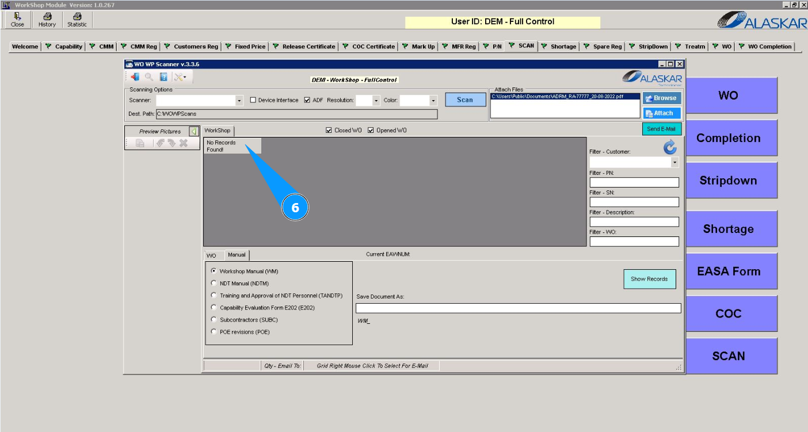Open the Statistic printer icon in the top toolbar

click(x=77, y=20)
